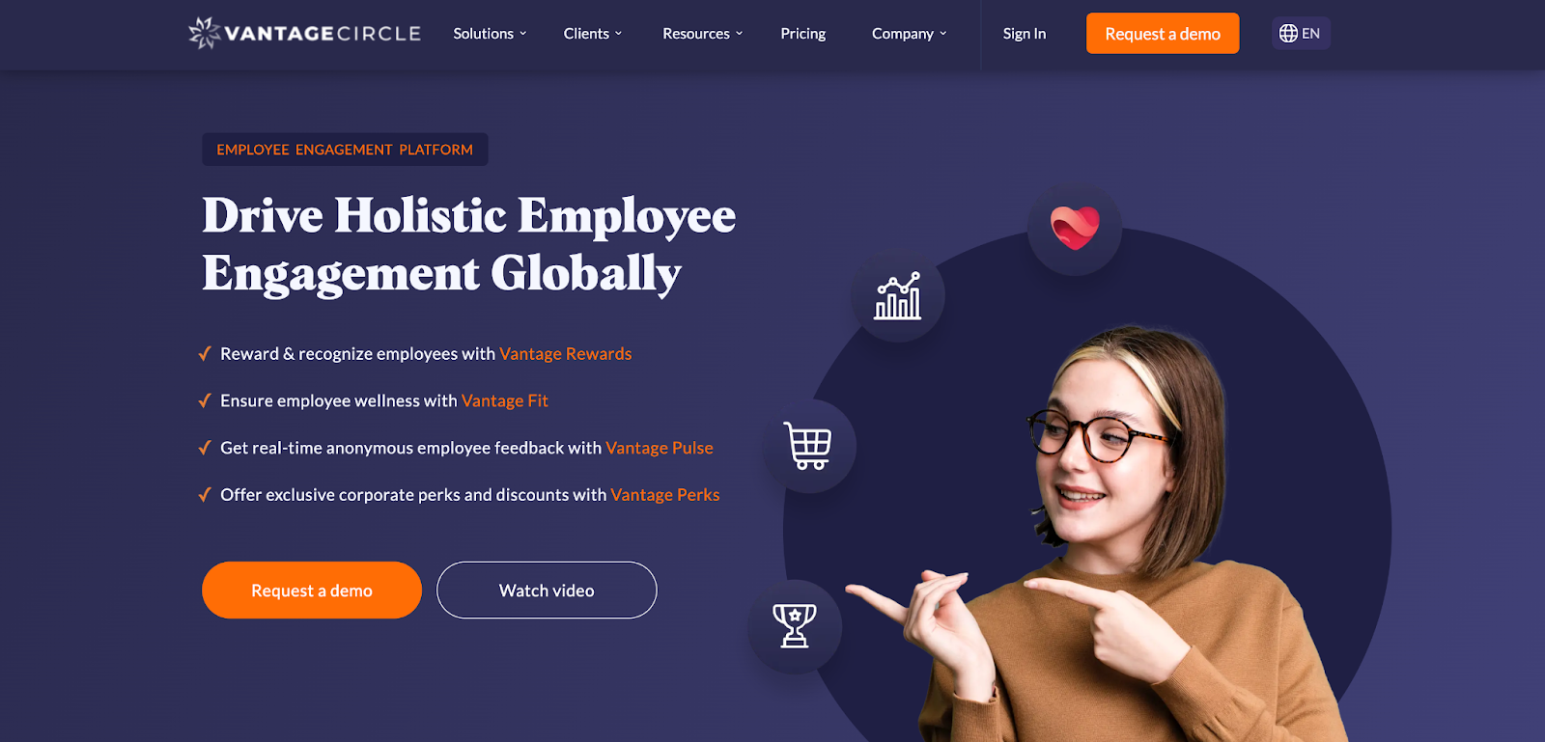Select the trophy rewards icon
Screen dimensions: 1545x742
[795, 626]
